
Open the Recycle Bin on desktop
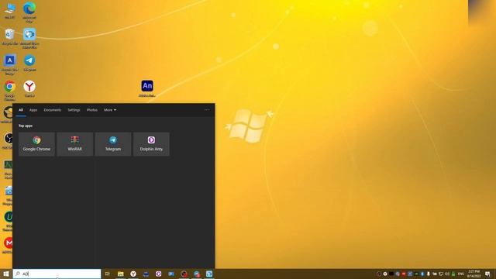click(10, 36)
